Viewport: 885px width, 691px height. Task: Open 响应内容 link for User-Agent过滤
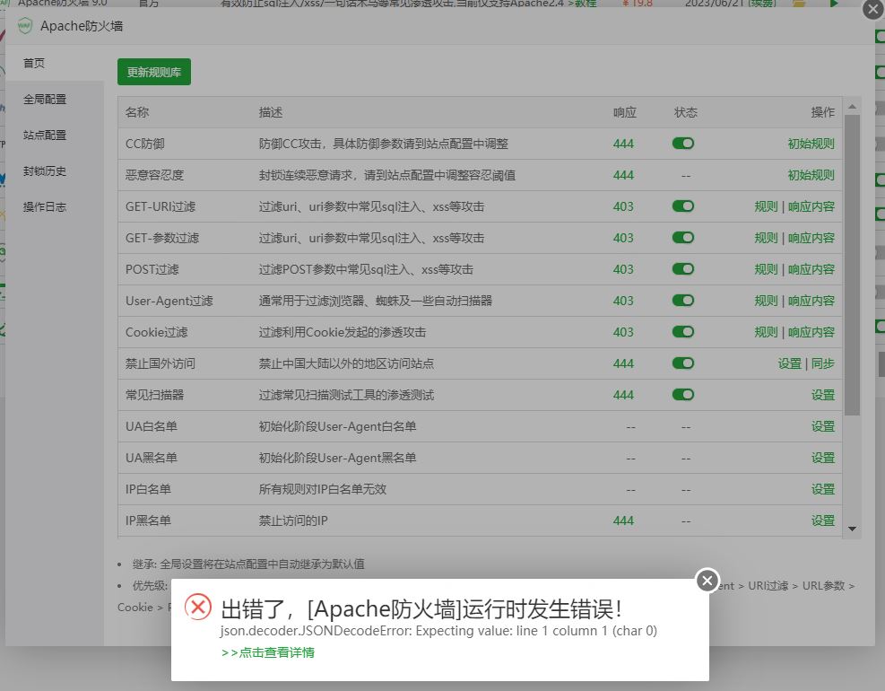811,301
